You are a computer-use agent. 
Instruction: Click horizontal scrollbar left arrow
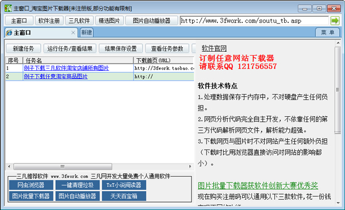click(9, 166)
